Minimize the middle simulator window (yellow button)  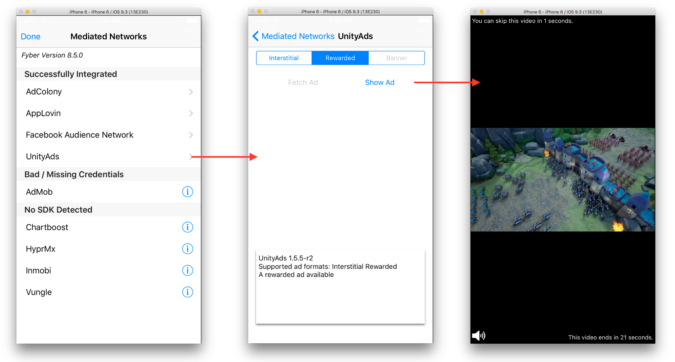click(259, 11)
